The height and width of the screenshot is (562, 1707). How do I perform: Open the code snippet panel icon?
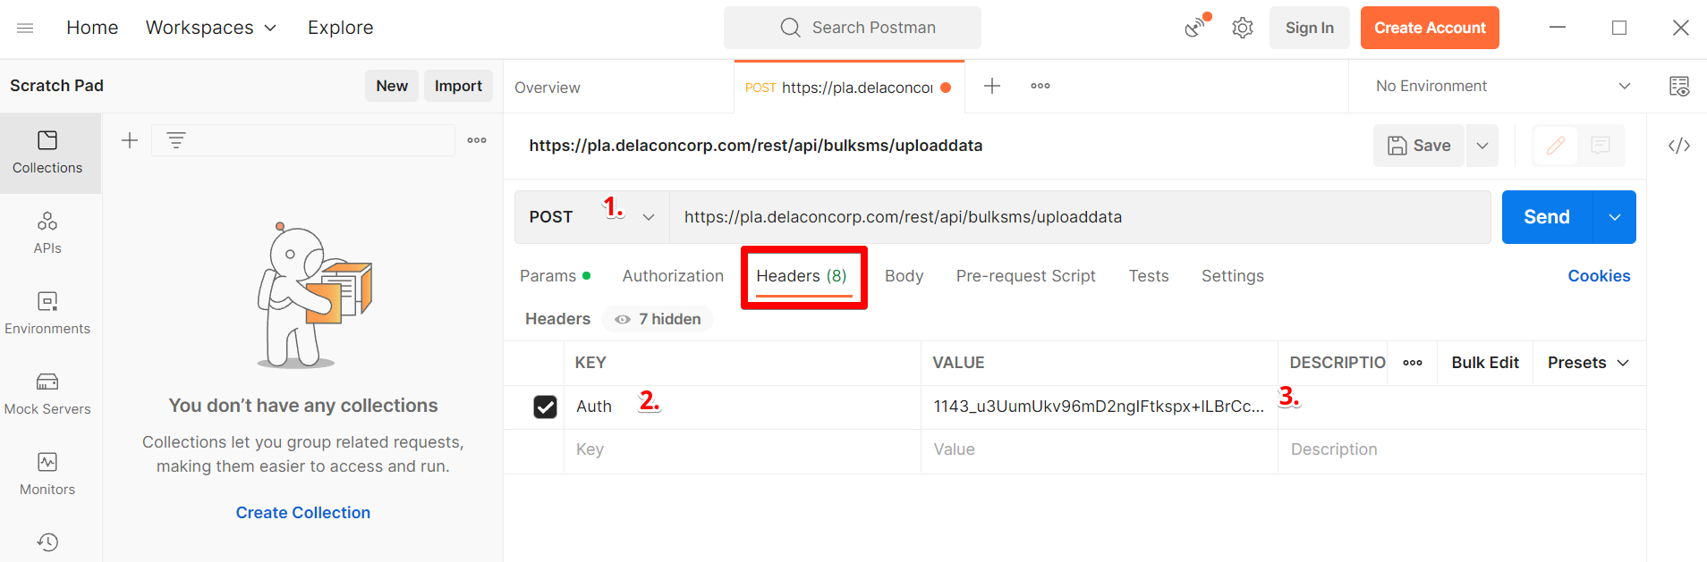[1679, 146]
